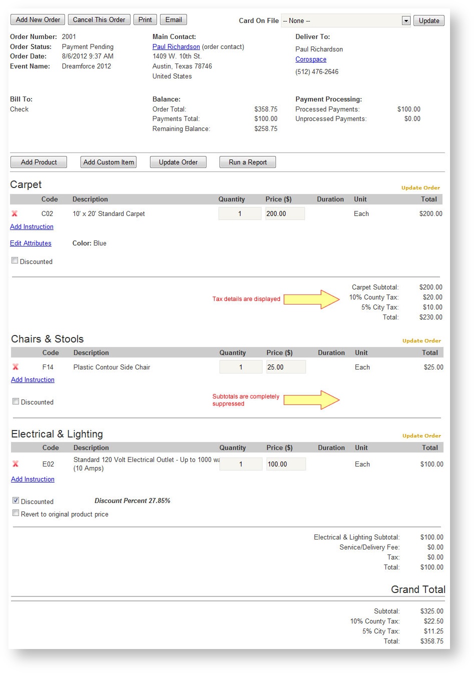
Task: Add a product to the order
Action: [x=38, y=161]
